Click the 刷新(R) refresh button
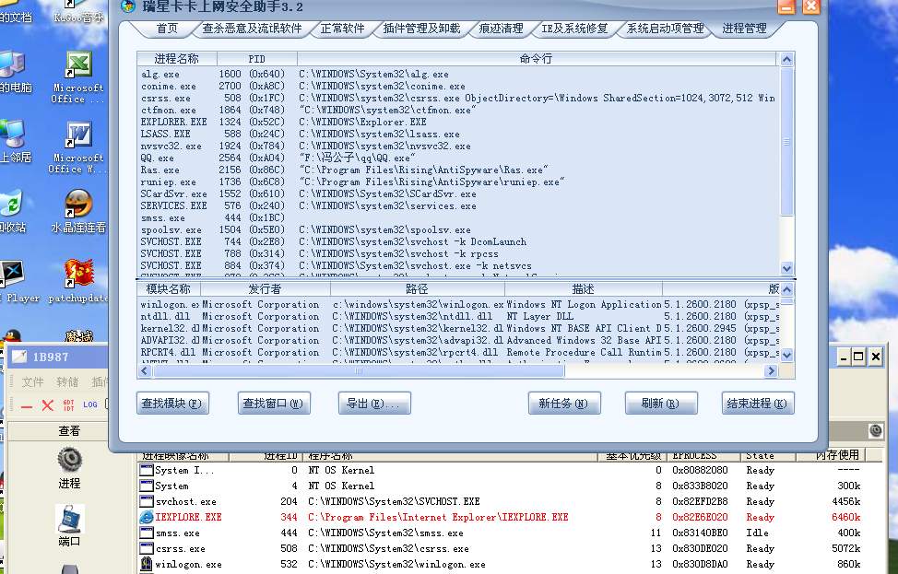Viewport: 898px width, 574px height. (x=661, y=403)
